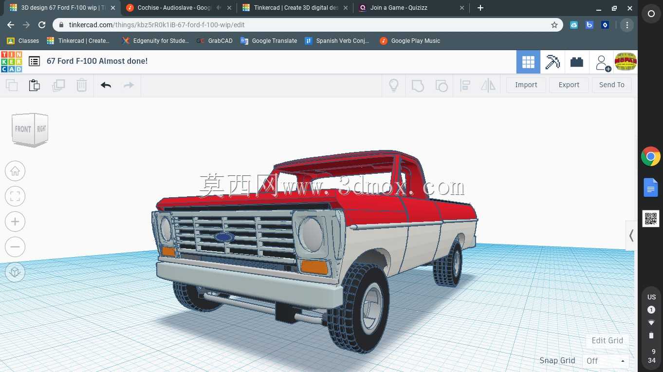Open the Snap Grid dropdown
The image size is (663, 372).
tap(606, 361)
